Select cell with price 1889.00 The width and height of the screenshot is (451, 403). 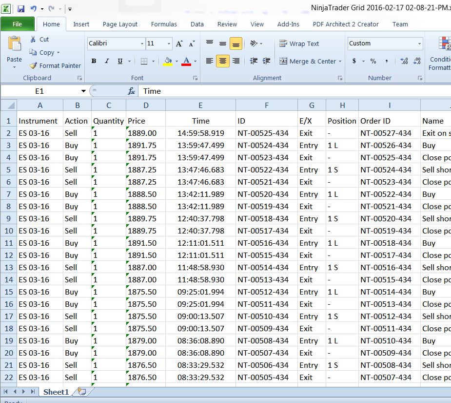[x=146, y=133]
